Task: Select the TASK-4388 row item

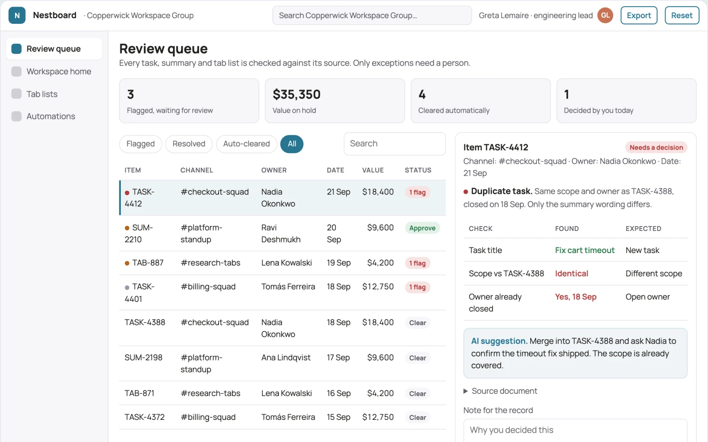Action: (x=282, y=328)
